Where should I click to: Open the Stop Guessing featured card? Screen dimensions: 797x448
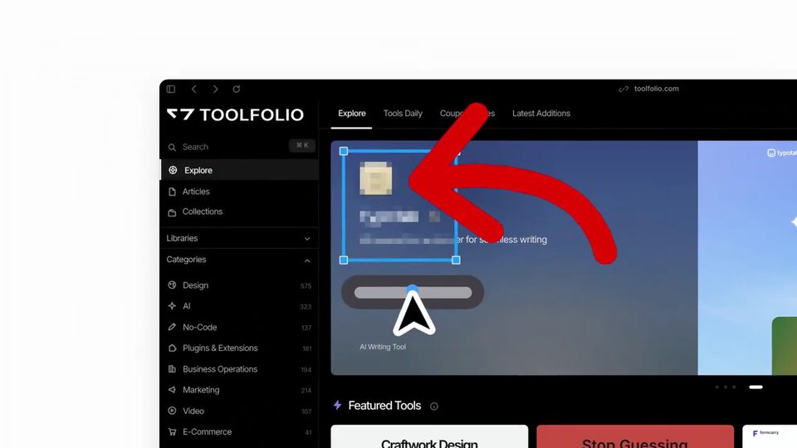click(x=635, y=437)
